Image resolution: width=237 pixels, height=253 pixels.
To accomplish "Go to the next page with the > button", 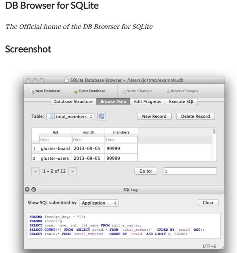I will click(x=73, y=171).
